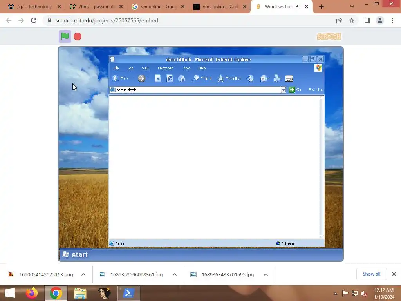This screenshot has width=401, height=301.
Task: Open the Help menu in Internet Explorer
Action: point(202,68)
